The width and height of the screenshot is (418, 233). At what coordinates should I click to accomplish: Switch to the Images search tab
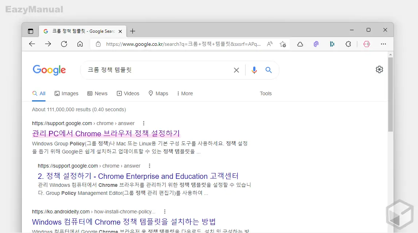click(67, 93)
